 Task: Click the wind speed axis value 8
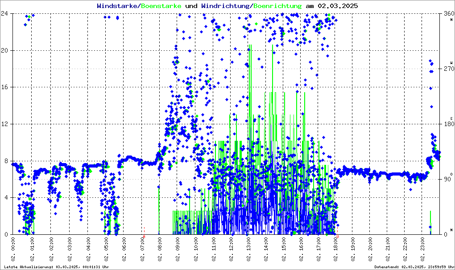point(6,161)
